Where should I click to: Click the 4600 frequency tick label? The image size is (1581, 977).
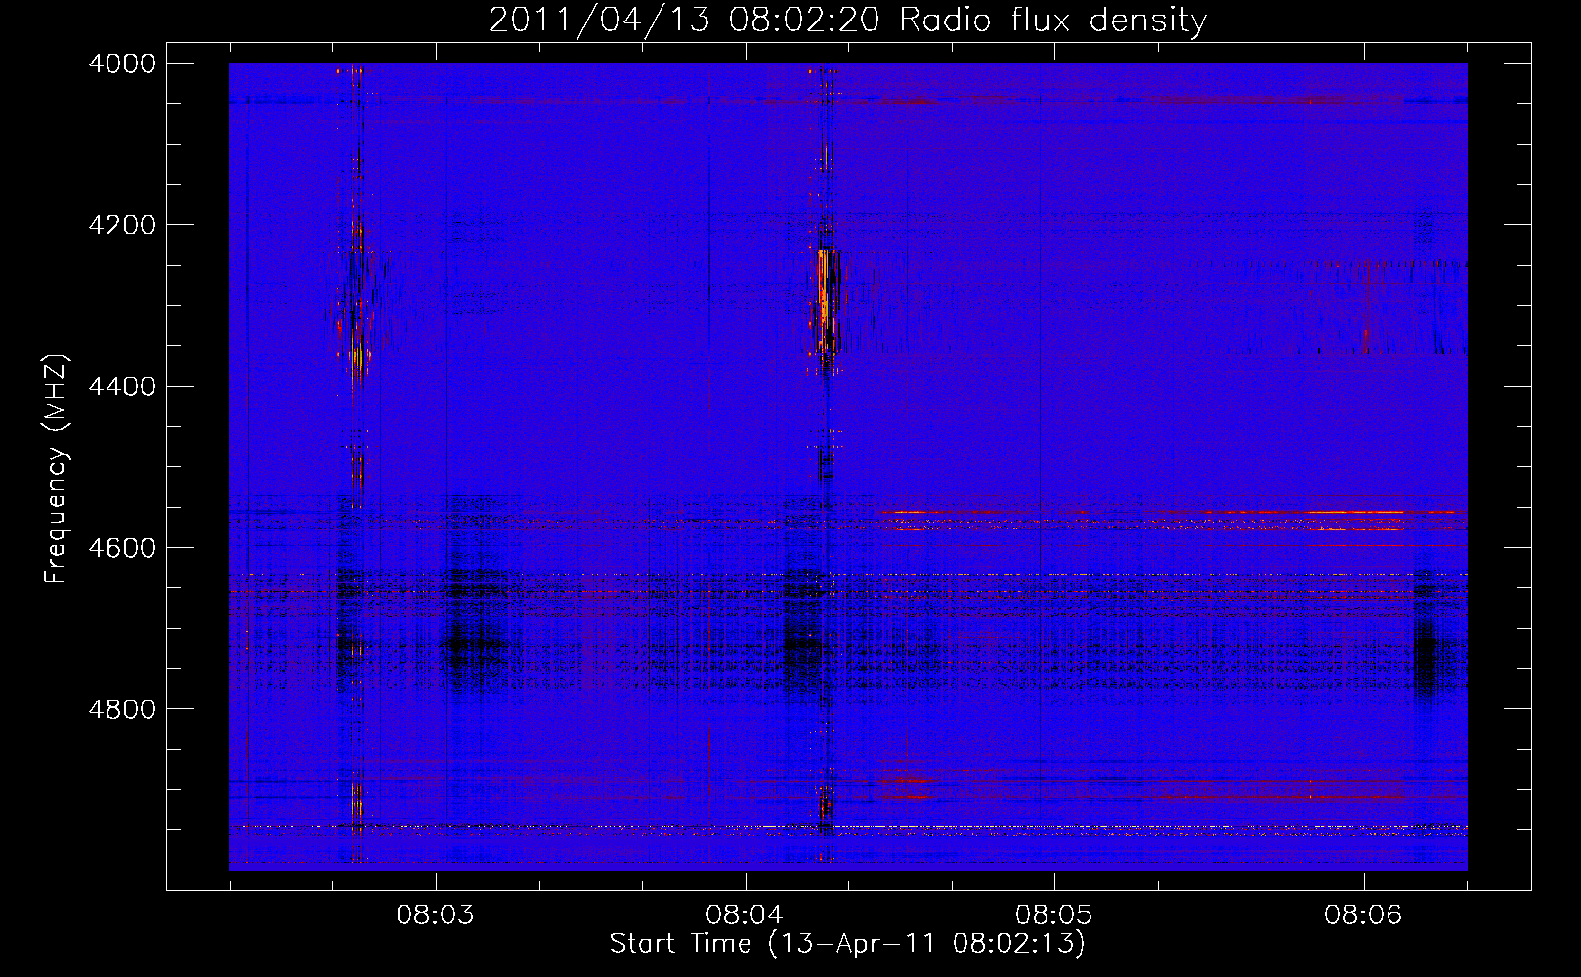pyautogui.click(x=122, y=547)
